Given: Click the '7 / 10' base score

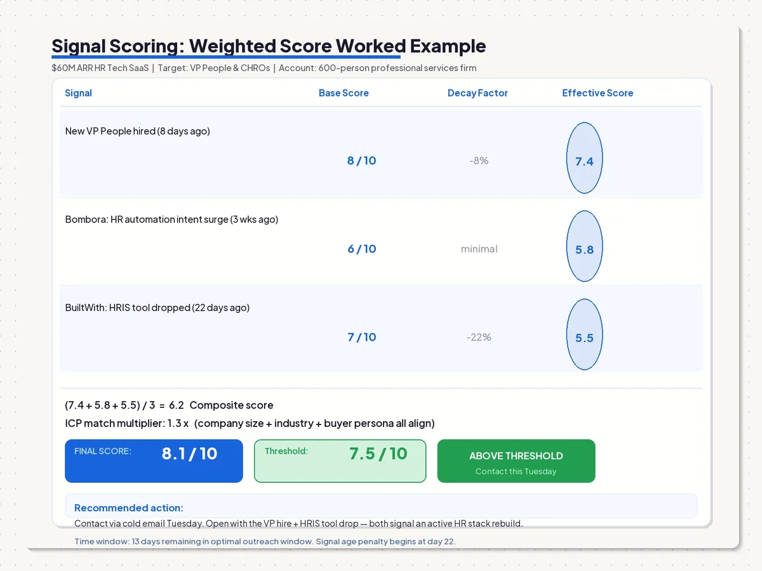Looking at the screenshot, I should (361, 337).
